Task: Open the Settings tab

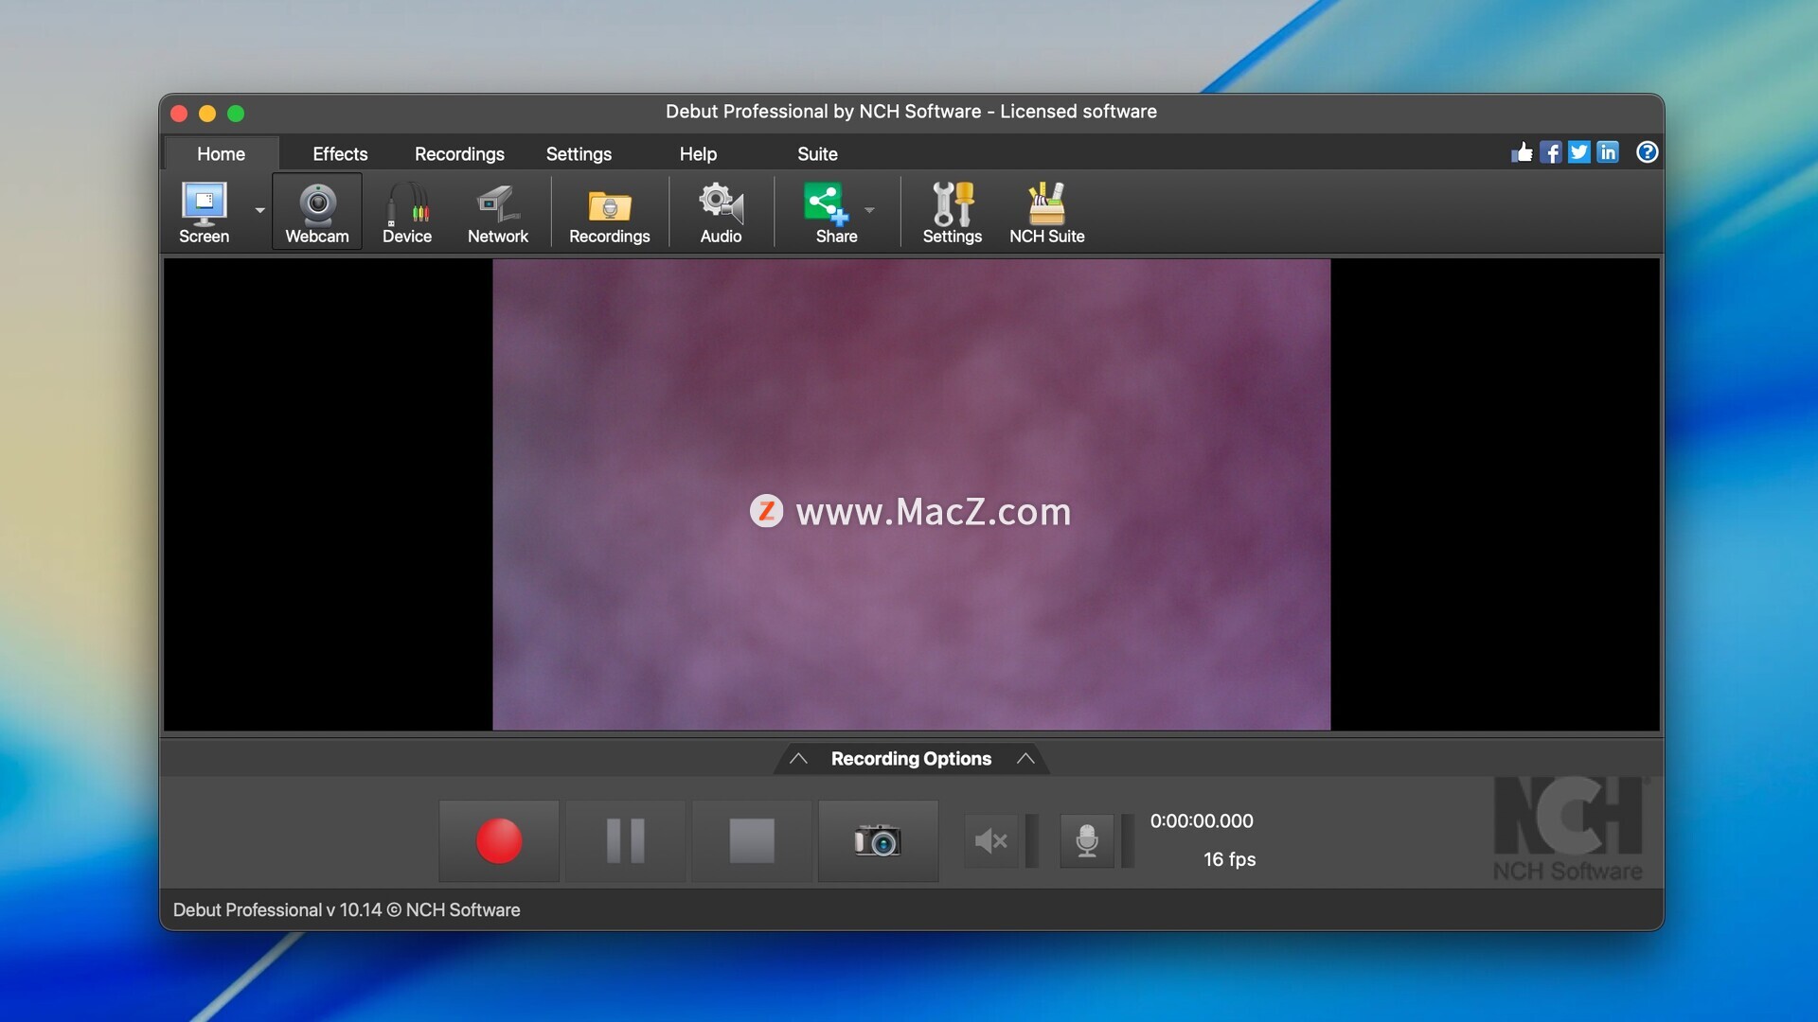Action: tap(579, 153)
